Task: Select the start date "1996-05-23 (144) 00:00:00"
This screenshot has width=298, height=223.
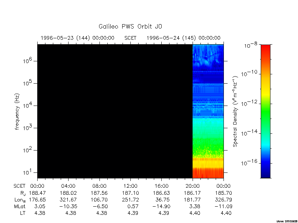Action: [77, 38]
